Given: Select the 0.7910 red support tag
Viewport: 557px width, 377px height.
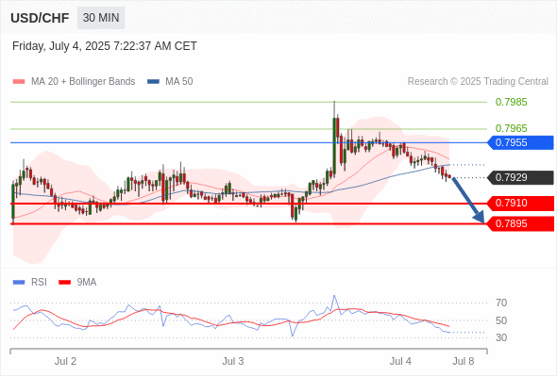Looking at the screenshot, I should [520, 204].
